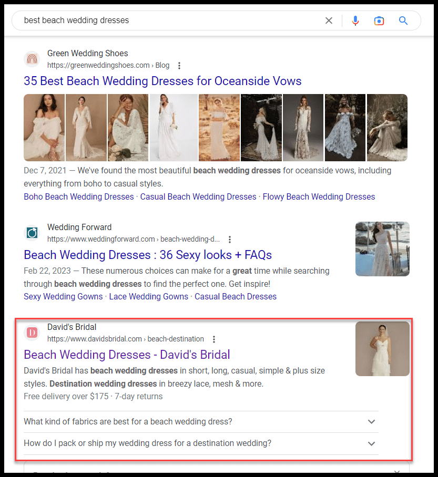Run the search with the magnifier icon
This screenshot has height=477, width=438.
403,20
